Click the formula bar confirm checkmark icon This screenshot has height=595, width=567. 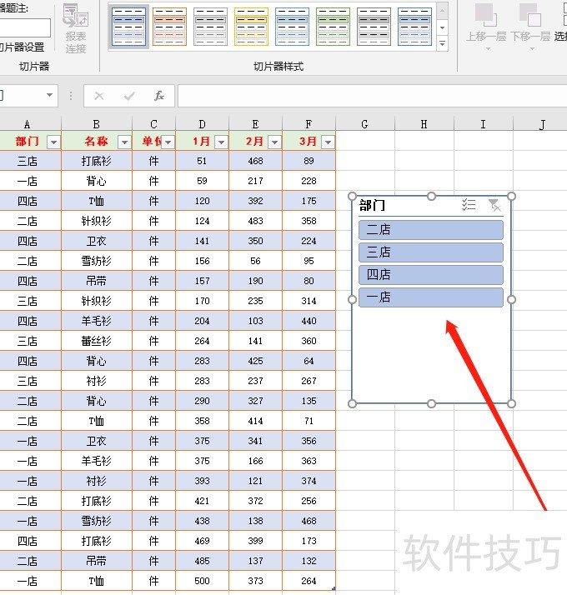click(129, 96)
